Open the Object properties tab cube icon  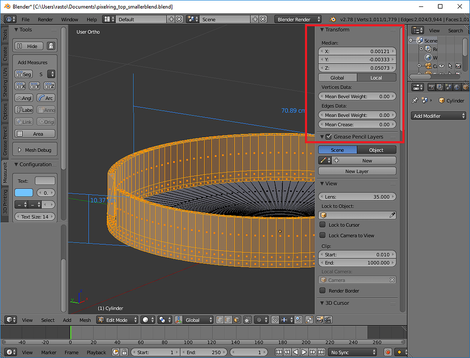pos(465,87)
